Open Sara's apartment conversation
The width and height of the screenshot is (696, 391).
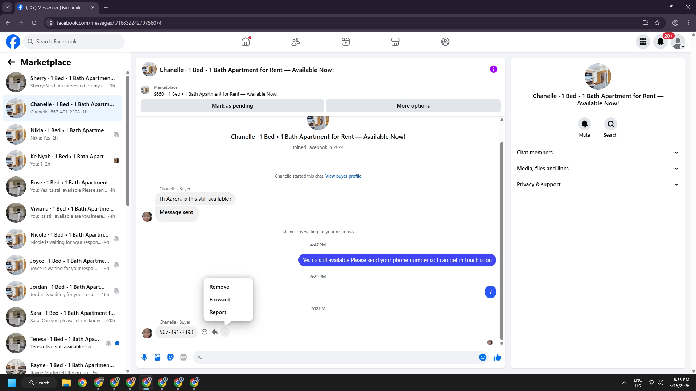[62, 317]
